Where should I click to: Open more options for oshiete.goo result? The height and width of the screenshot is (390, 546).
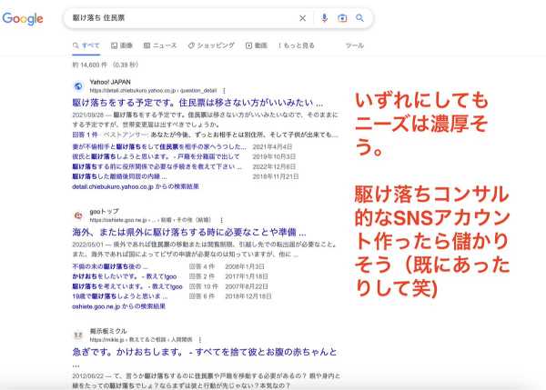tap(221, 220)
